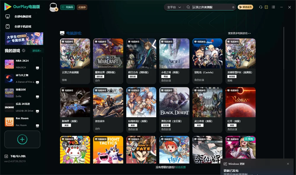The image size is (296, 175).
Task: Click the 电脑游戏 section header icon
Action: (x=62, y=33)
